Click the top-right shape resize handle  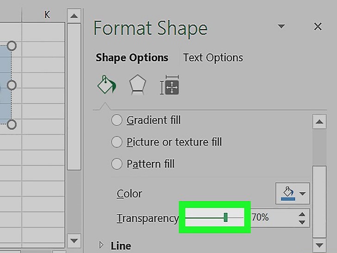click(12, 46)
